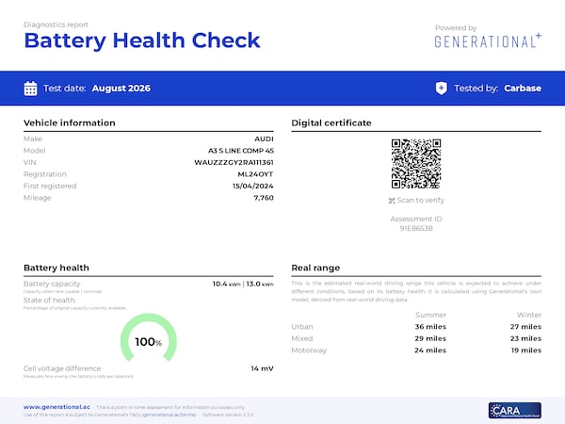This screenshot has height=424, width=565.
Task: Click the Motorway winter range 19 miles
Action: (x=526, y=351)
